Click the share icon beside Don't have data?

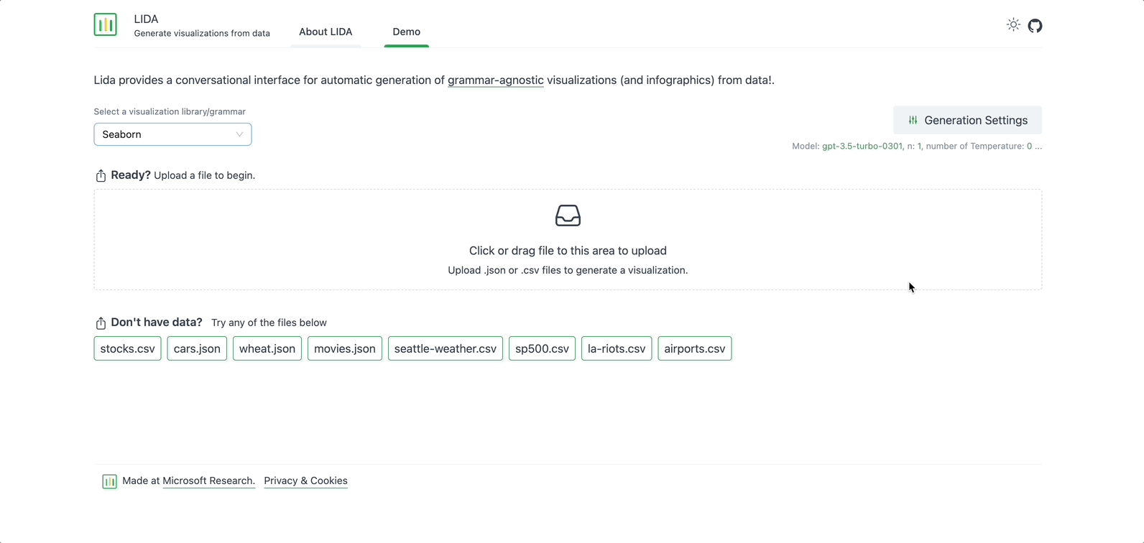(101, 323)
